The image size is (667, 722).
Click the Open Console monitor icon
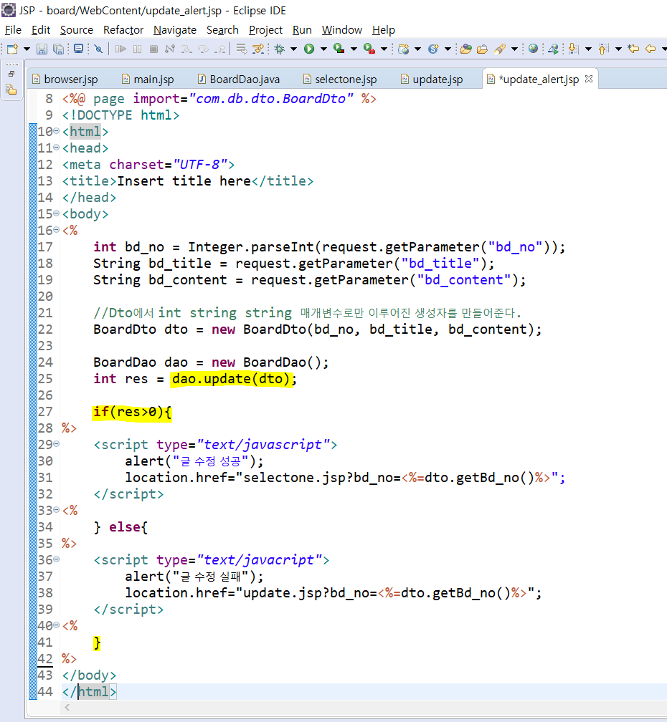79,49
